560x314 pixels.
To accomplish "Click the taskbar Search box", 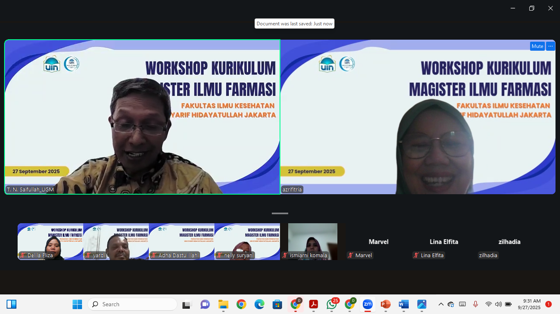I will click(x=132, y=304).
